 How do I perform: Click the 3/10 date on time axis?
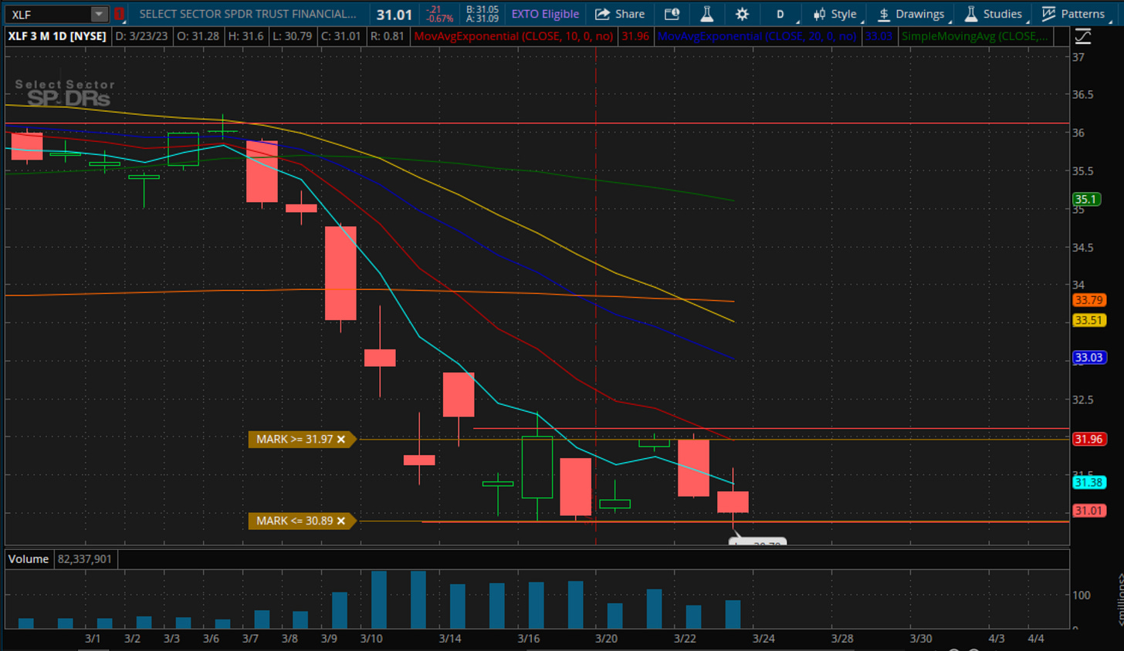[x=372, y=639]
